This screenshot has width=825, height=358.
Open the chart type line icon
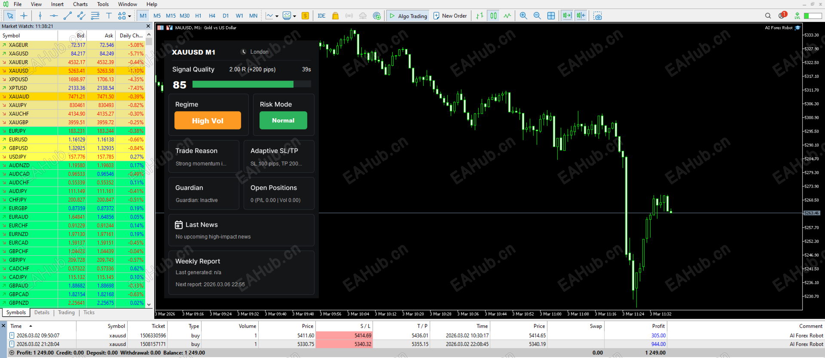click(269, 16)
